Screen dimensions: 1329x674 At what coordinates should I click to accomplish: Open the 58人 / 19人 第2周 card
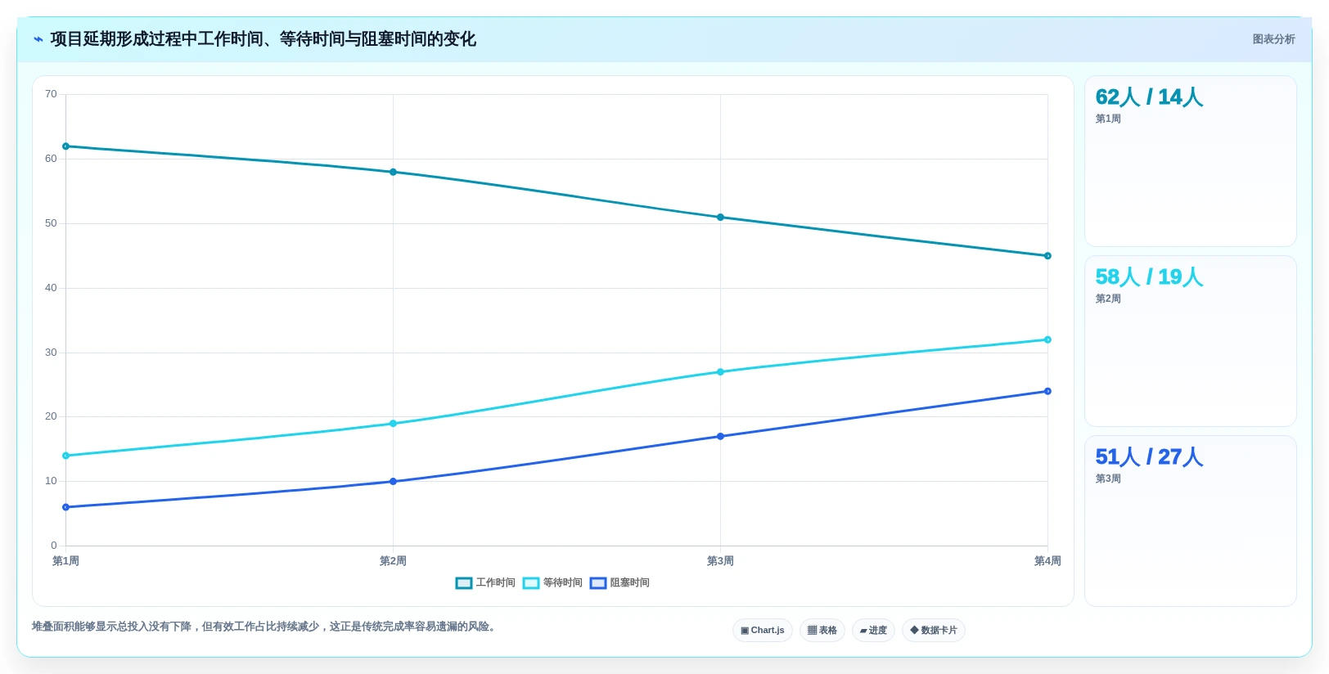[1190, 341]
